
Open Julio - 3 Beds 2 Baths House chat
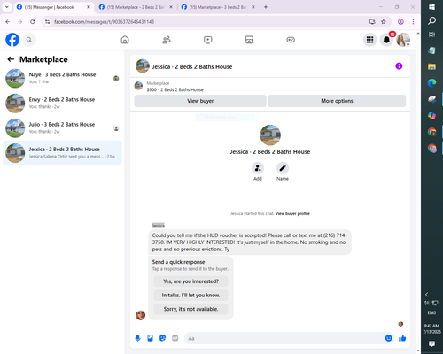tap(62, 128)
